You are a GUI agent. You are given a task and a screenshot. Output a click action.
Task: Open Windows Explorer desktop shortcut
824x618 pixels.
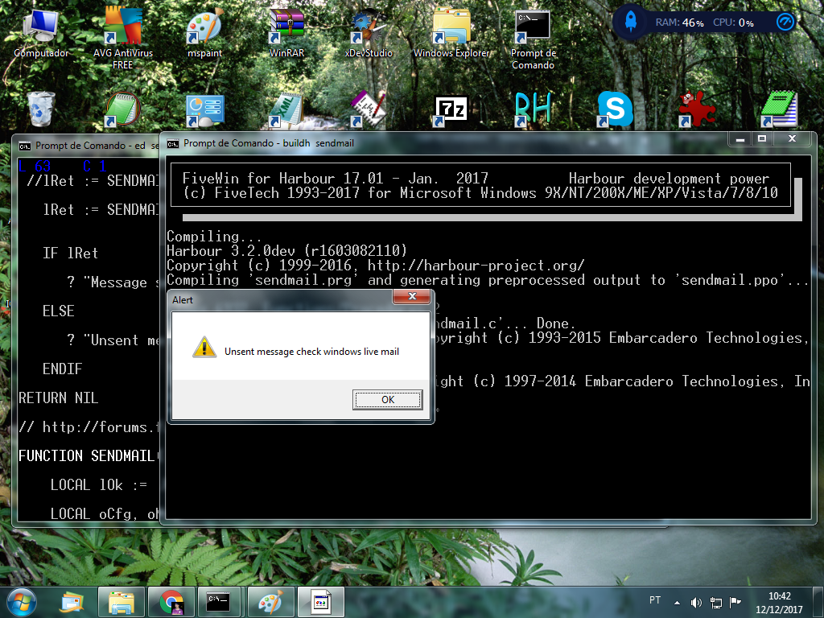click(x=451, y=28)
